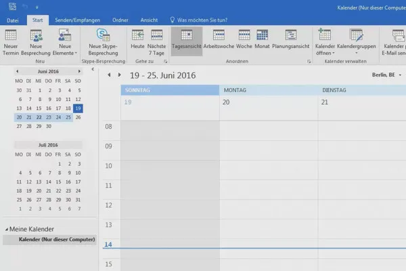Image resolution: width=406 pixels, height=271 pixels.
Task: Open the Ansicht tab
Action: coord(149,20)
